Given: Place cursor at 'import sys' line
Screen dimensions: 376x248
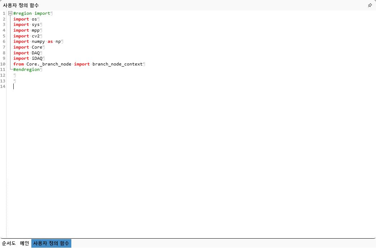Looking at the screenshot, I should 26,24.
